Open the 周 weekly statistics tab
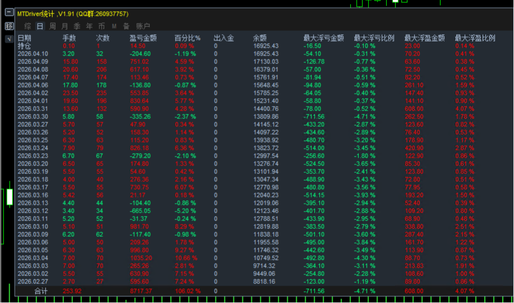Viewport: 514px width, 303px height. (x=52, y=26)
